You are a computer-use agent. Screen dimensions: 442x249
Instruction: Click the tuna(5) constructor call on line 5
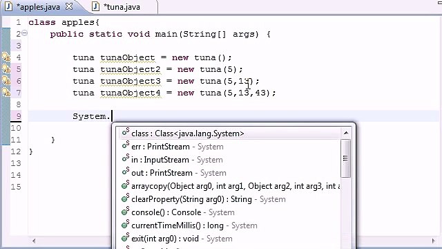(x=218, y=69)
